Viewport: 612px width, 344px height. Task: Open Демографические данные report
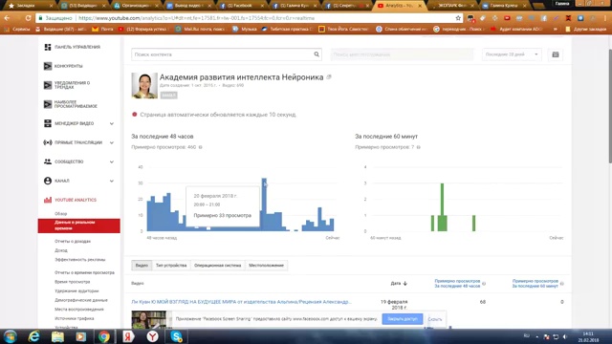pos(80,300)
